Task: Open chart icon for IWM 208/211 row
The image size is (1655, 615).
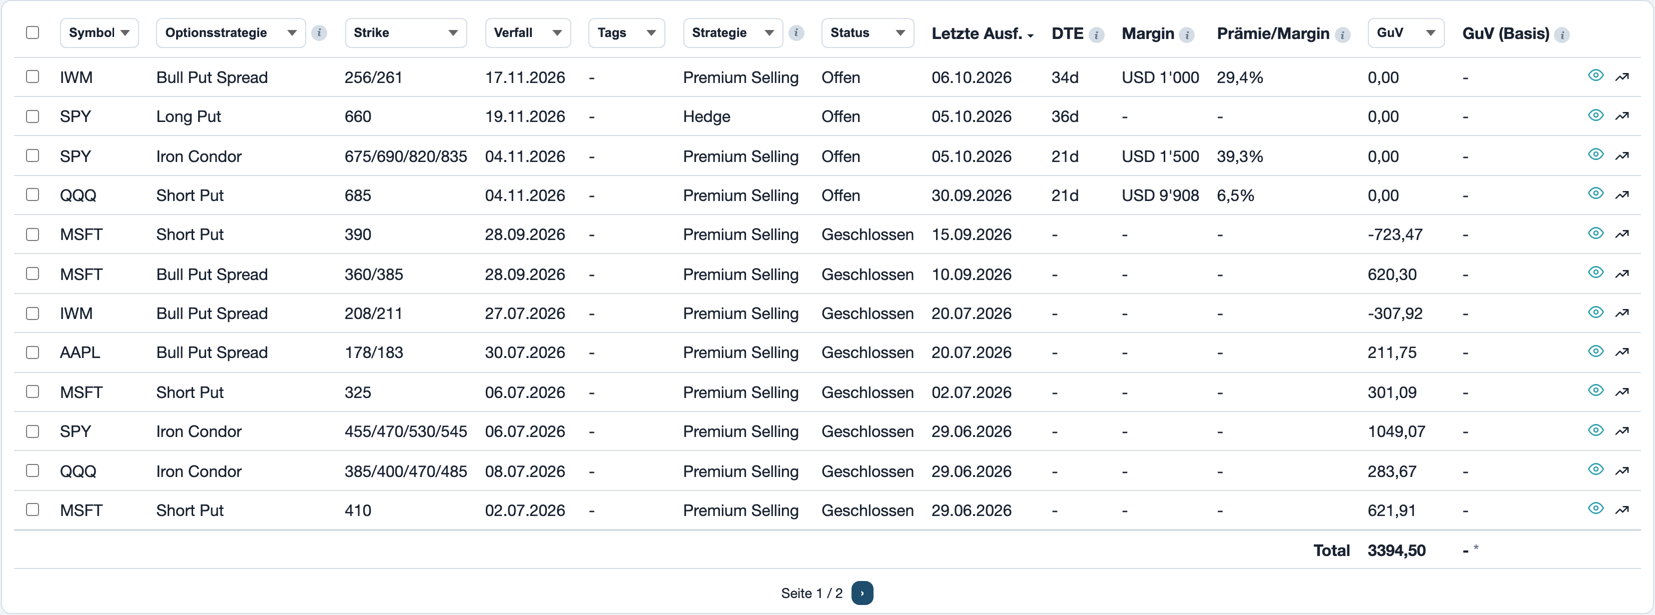Action: click(1622, 313)
